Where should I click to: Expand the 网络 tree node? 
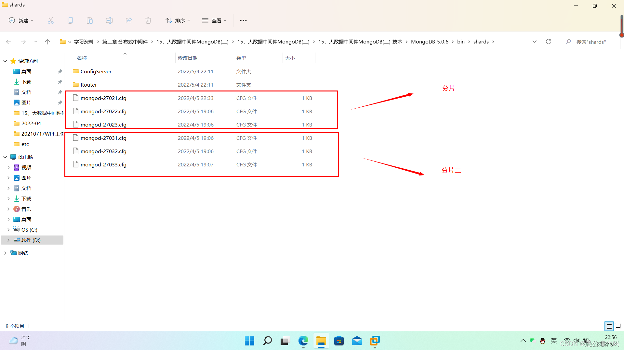tap(5, 253)
